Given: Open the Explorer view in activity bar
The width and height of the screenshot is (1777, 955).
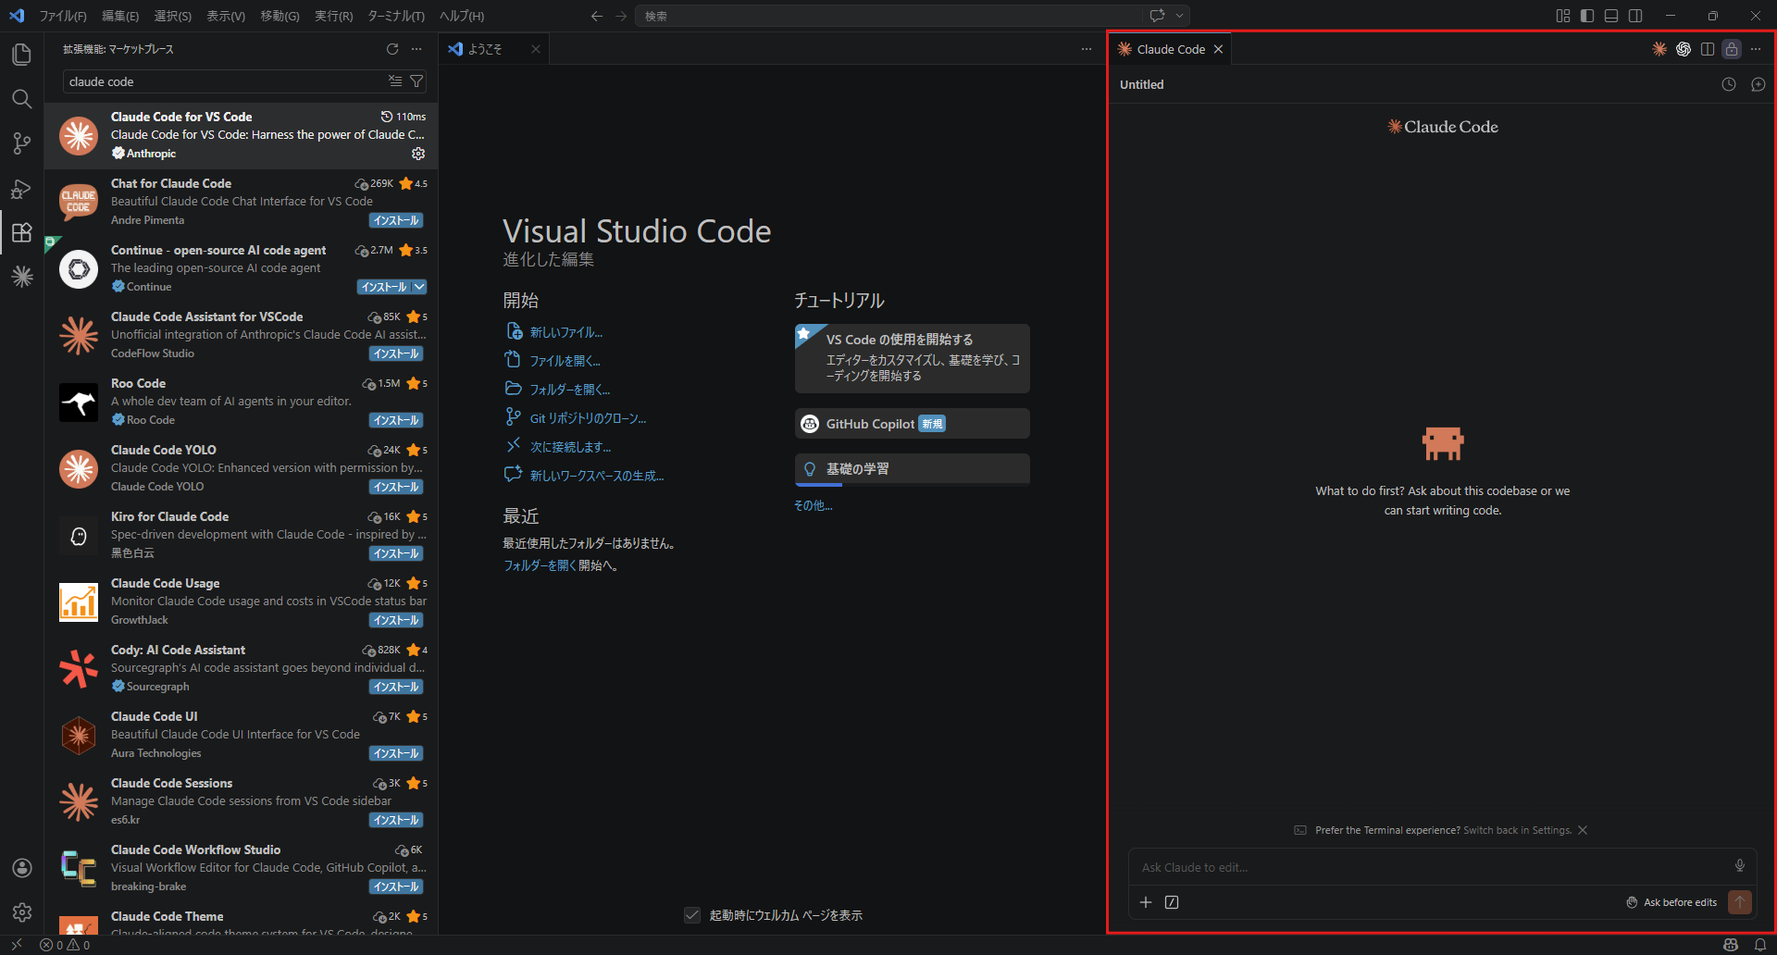Looking at the screenshot, I should [x=21, y=55].
